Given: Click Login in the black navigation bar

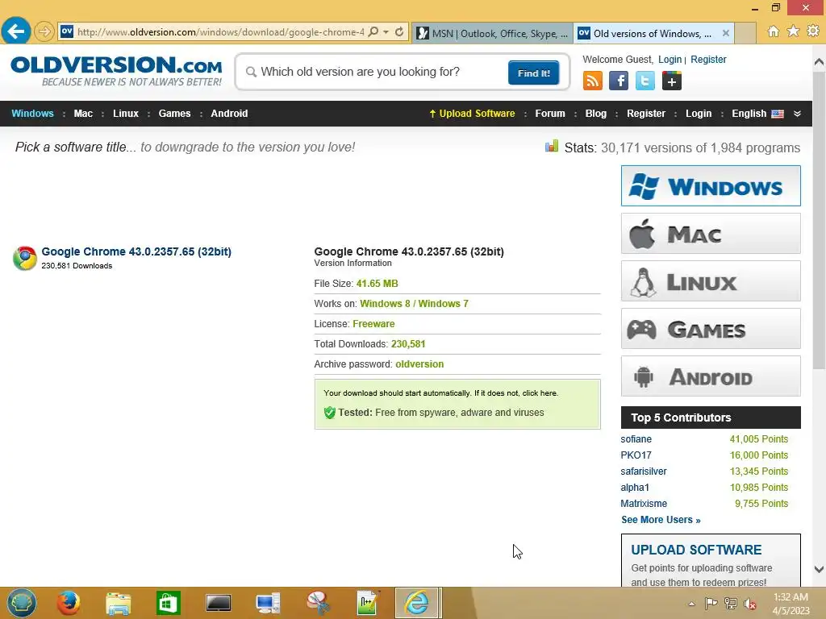Looking at the screenshot, I should [x=699, y=113].
